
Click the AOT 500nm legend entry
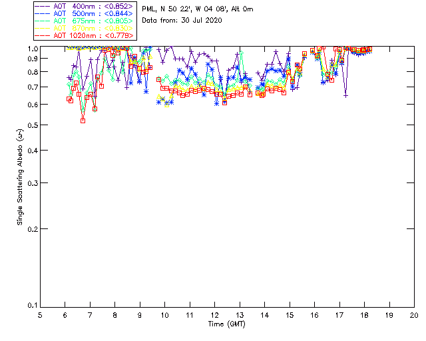[x=85, y=13]
